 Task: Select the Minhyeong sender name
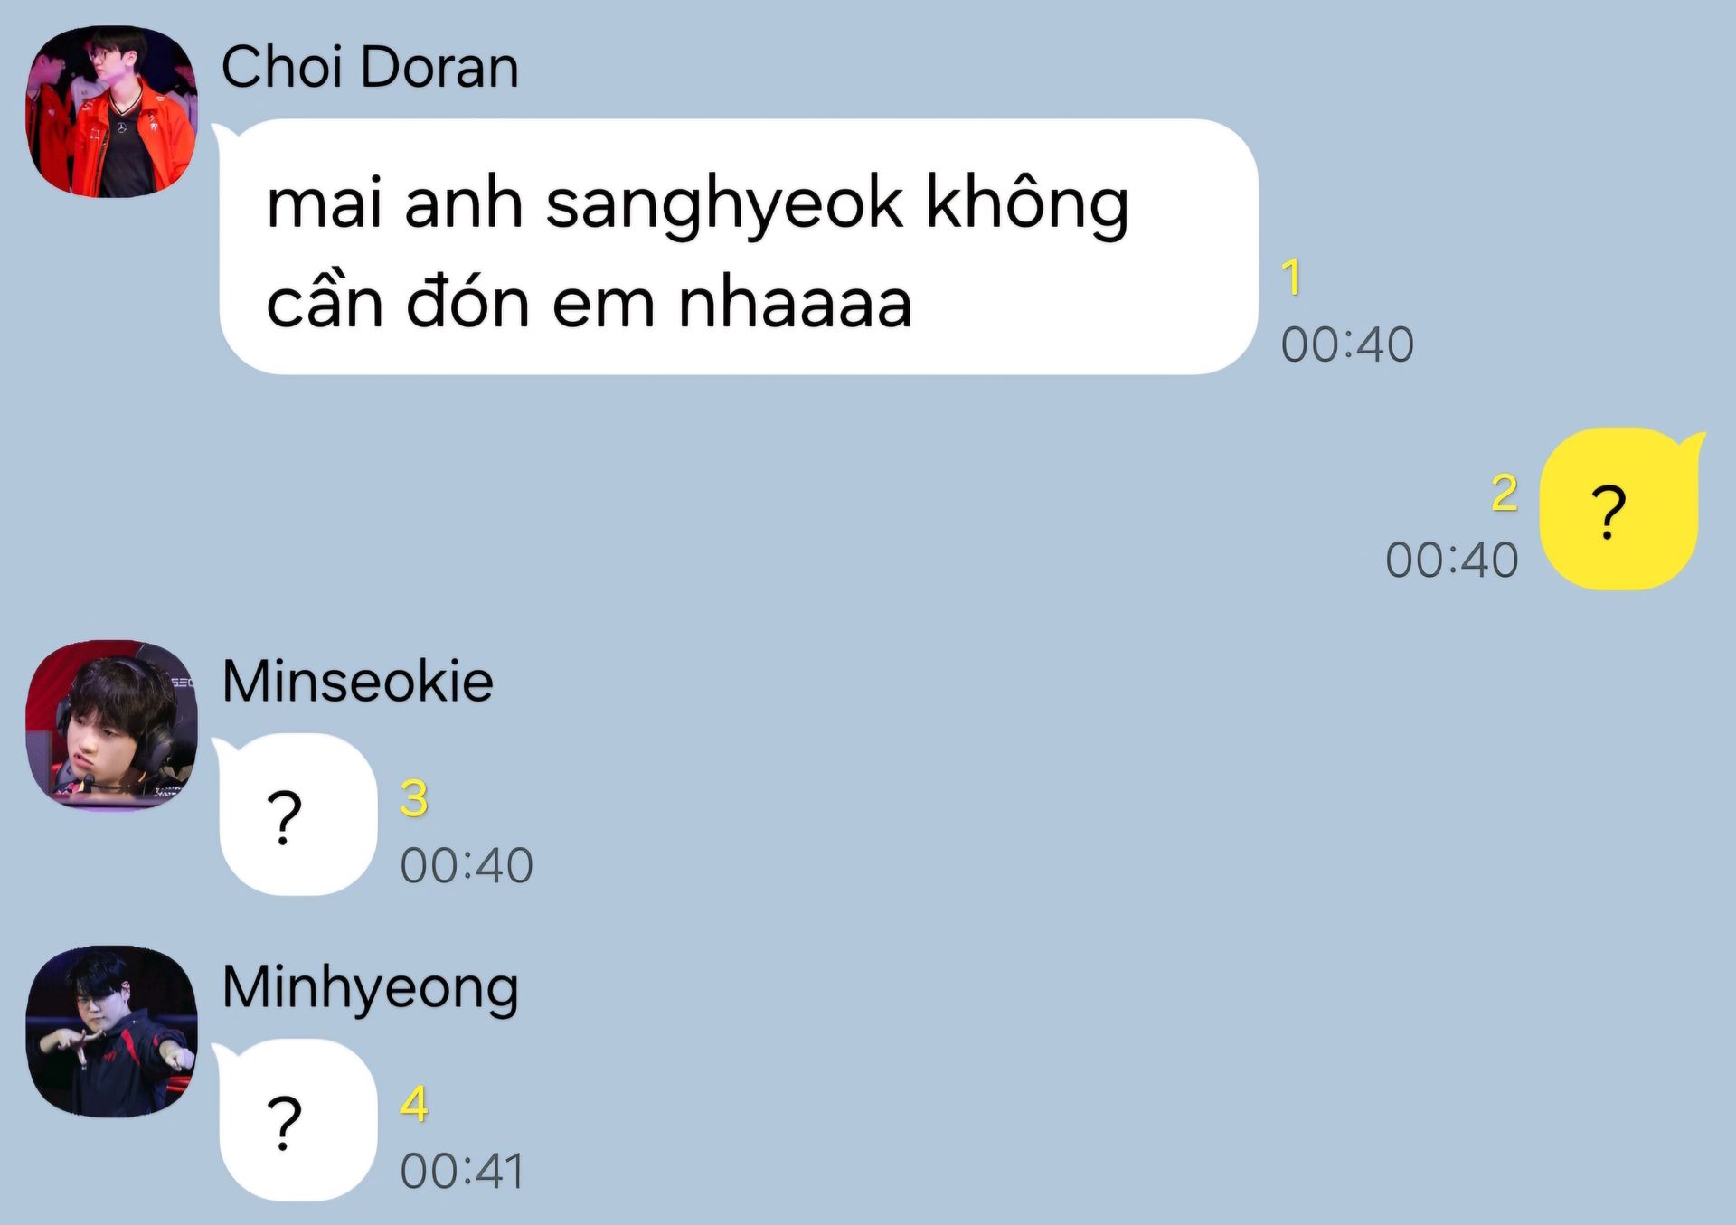pos(370,989)
